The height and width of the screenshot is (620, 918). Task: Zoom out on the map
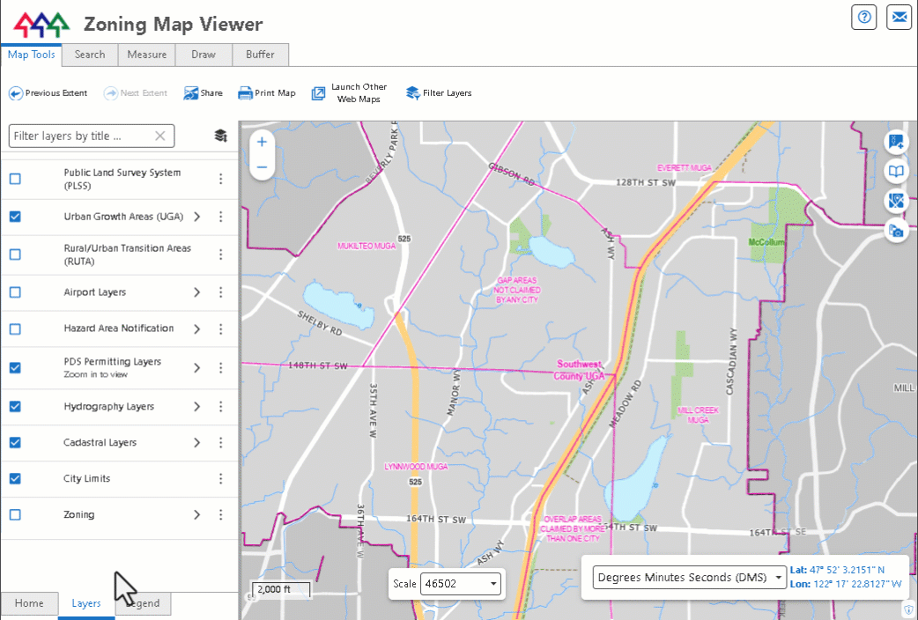[x=262, y=167]
